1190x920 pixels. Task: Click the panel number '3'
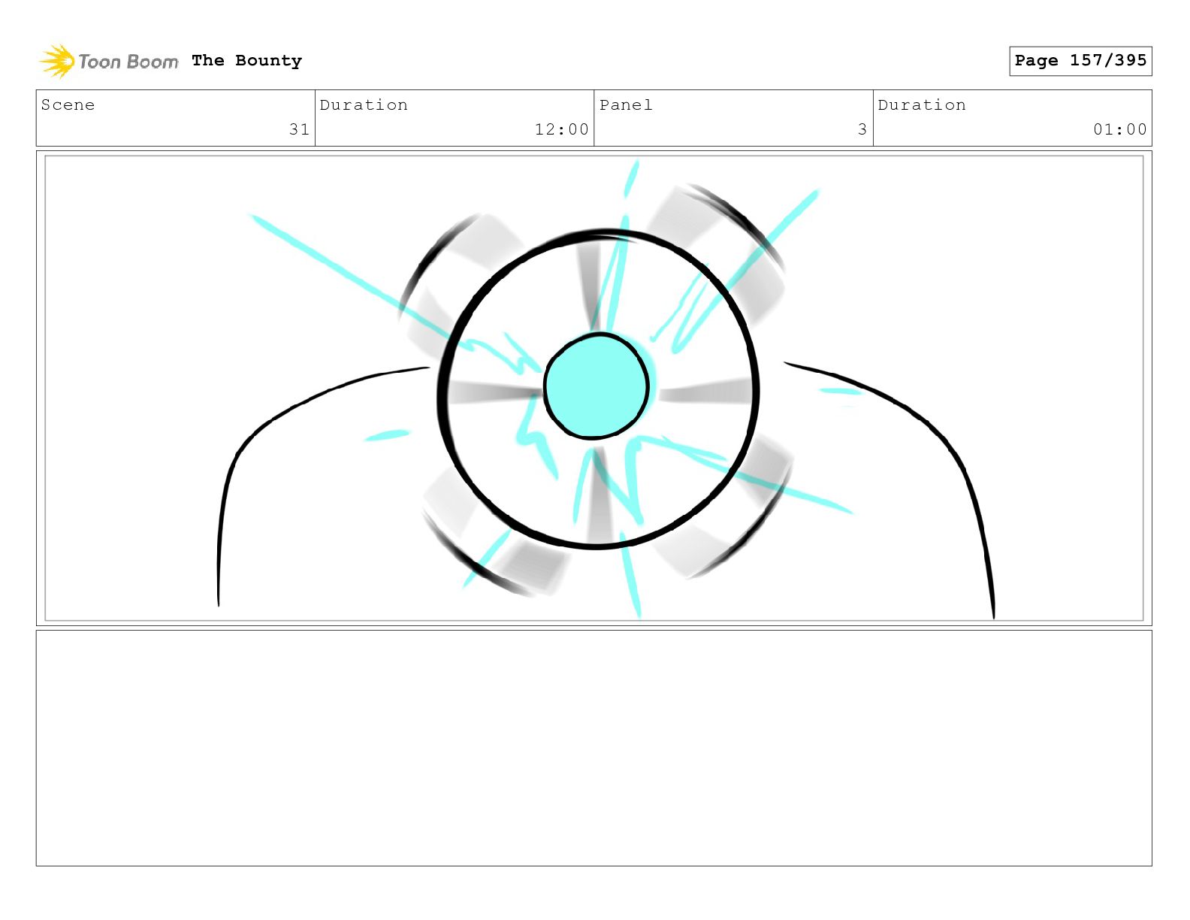[x=862, y=129]
